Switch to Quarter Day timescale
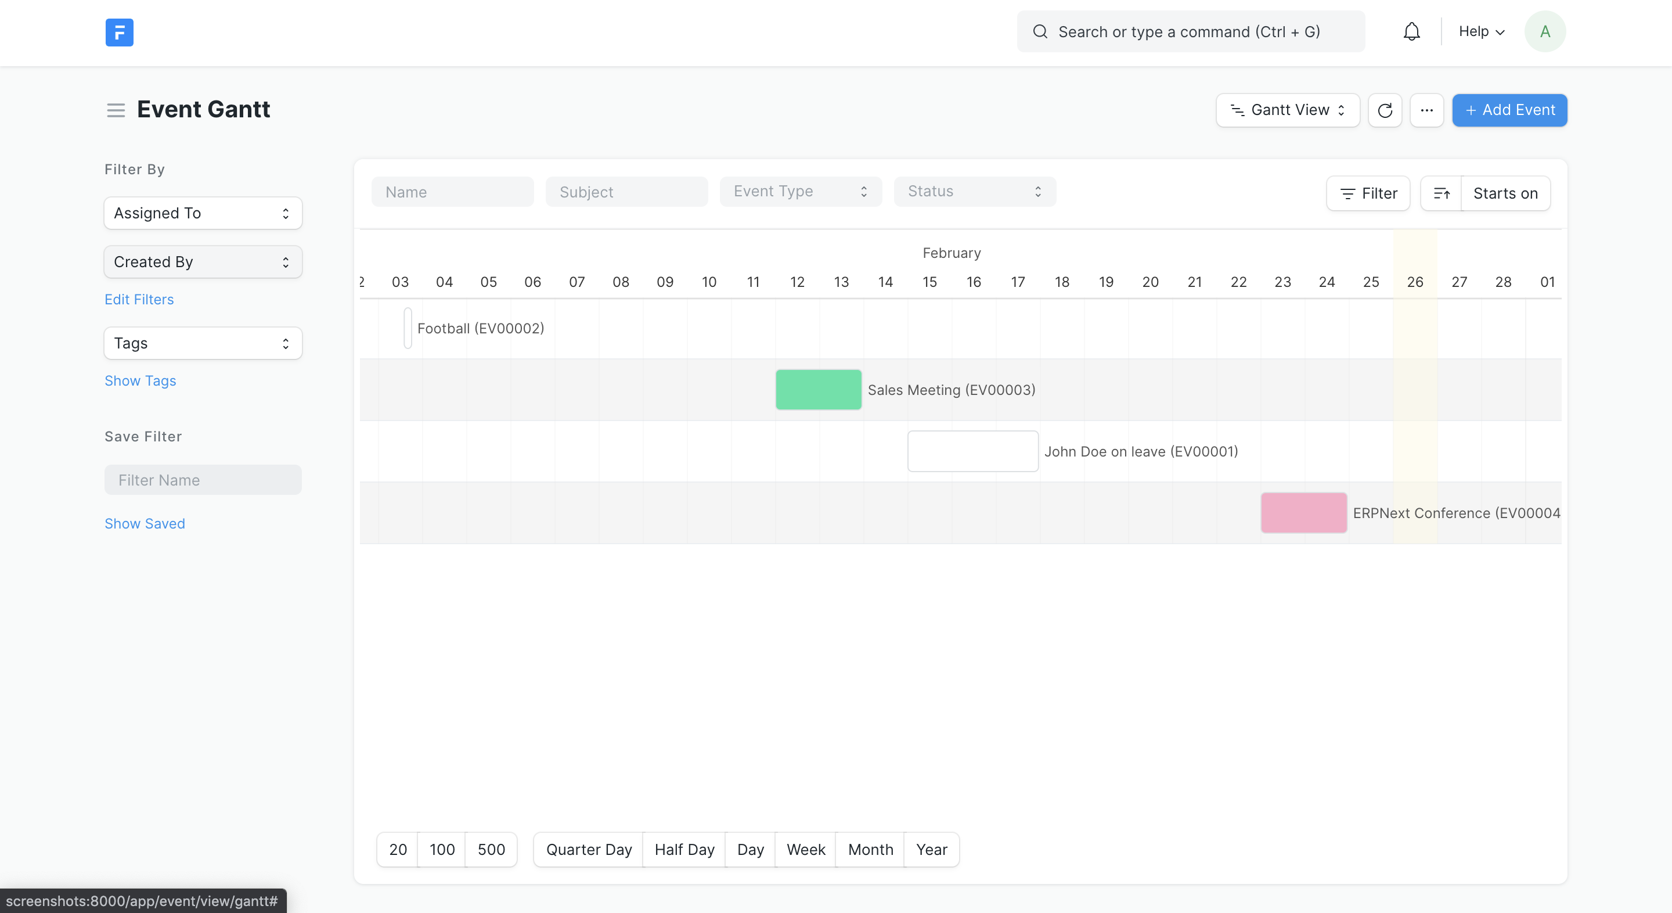Image resolution: width=1672 pixels, height=913 pixels. click(588, 849)
